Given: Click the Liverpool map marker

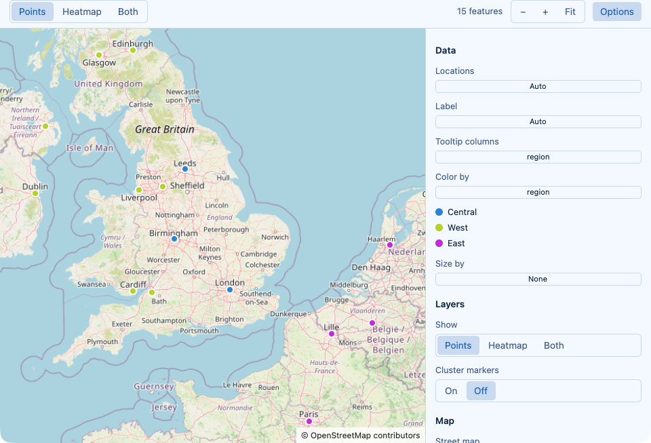Looking at the screenshot, I should pos(139,190).
